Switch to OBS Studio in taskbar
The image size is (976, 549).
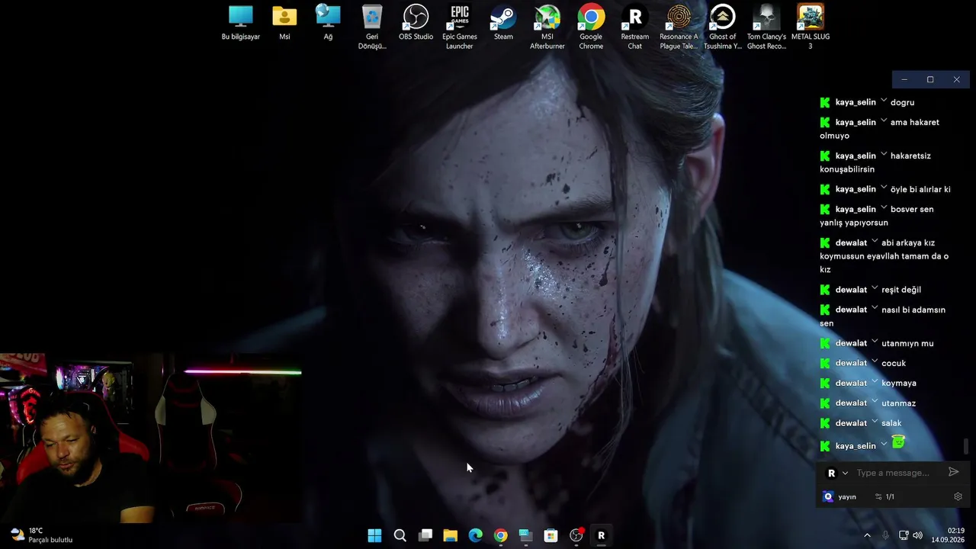(x=576, y=535)
